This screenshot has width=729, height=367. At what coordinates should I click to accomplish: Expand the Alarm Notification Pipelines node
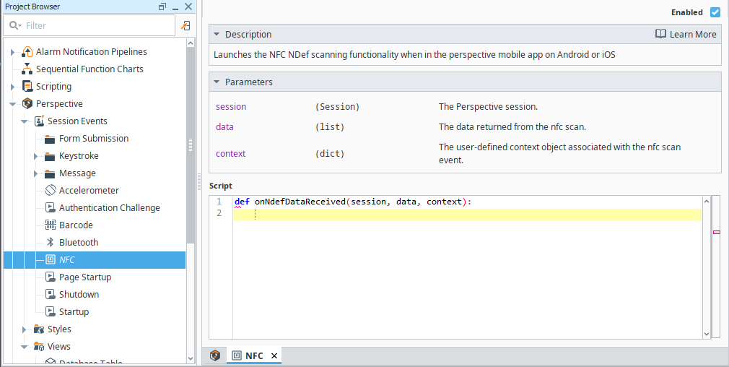tap(12, 52)
